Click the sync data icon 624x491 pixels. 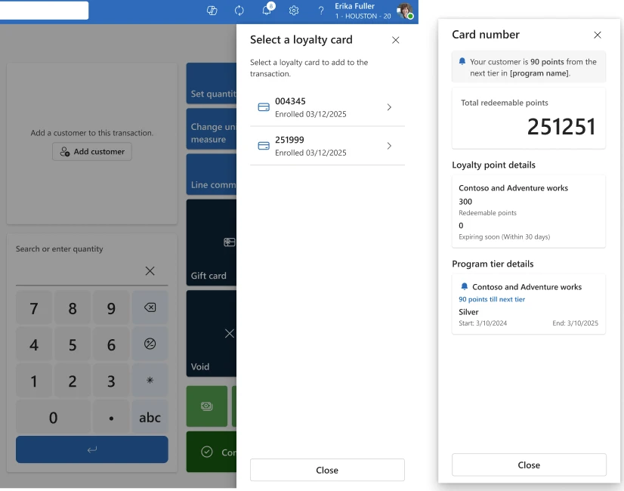coord(239,11)
